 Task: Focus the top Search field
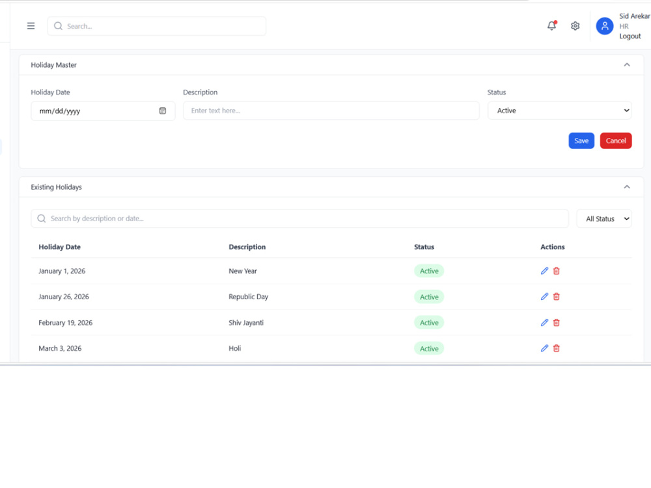156,26
